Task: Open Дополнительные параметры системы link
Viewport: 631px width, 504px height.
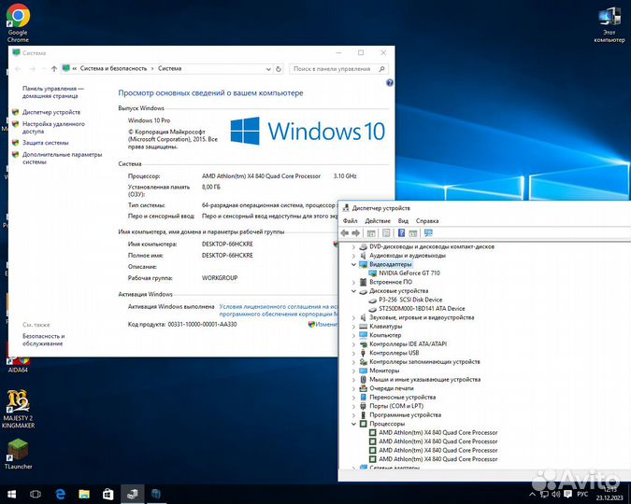Action: point(62,158)
